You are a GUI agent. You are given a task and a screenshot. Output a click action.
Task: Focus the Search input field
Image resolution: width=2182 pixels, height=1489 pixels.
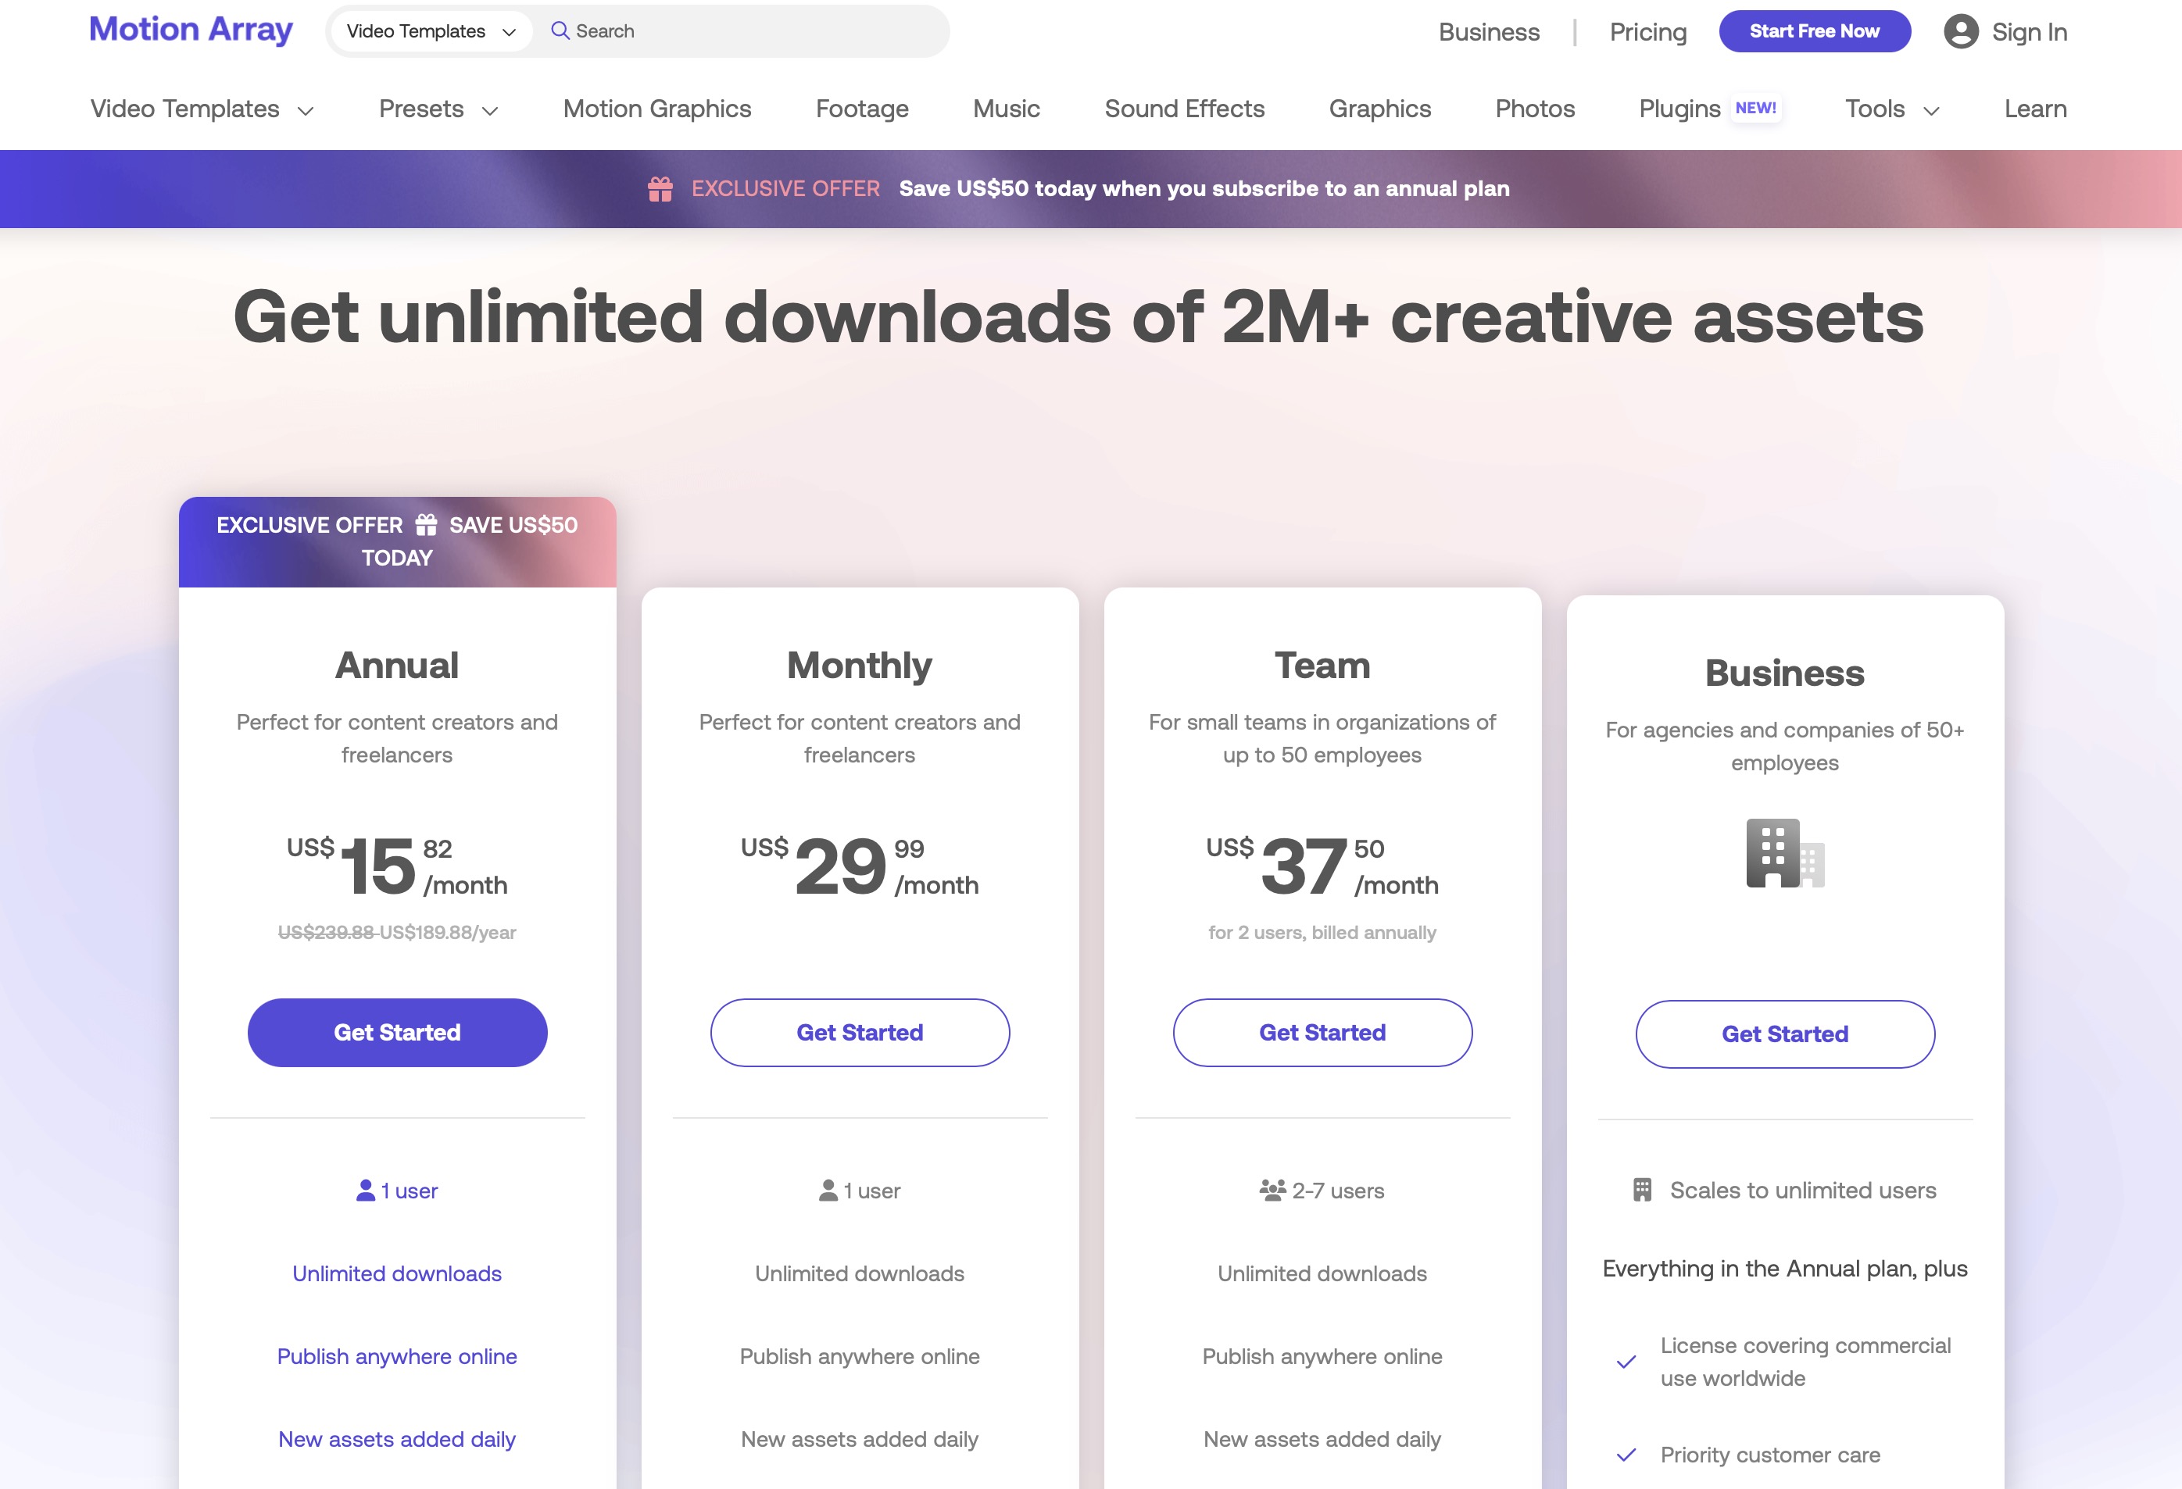click(751, 31)
